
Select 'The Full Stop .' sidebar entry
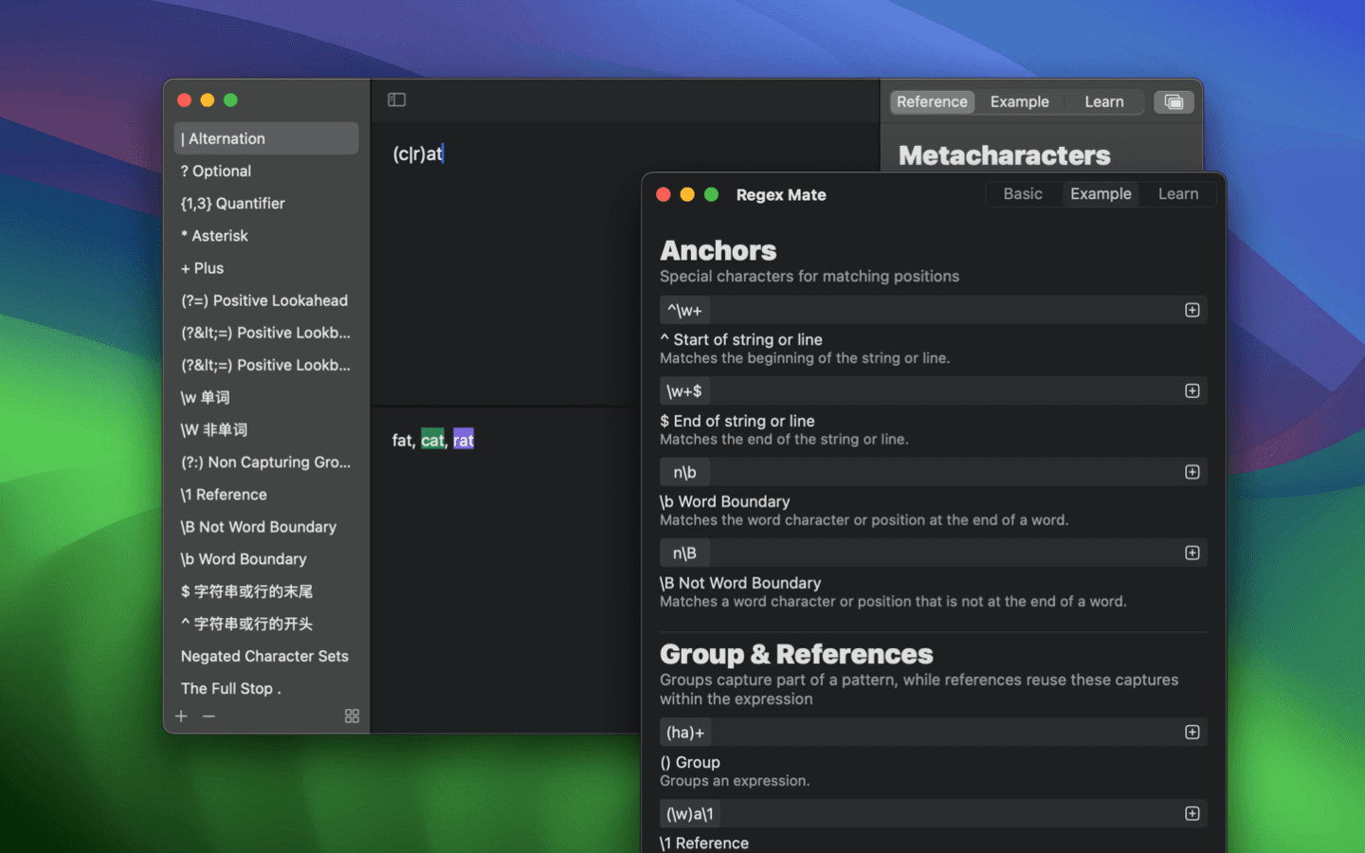266,688
